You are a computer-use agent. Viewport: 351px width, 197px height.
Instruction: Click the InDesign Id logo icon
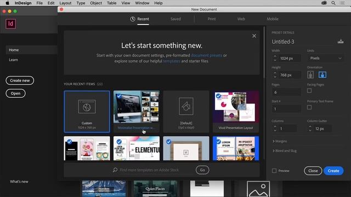[x=11, y=24]
